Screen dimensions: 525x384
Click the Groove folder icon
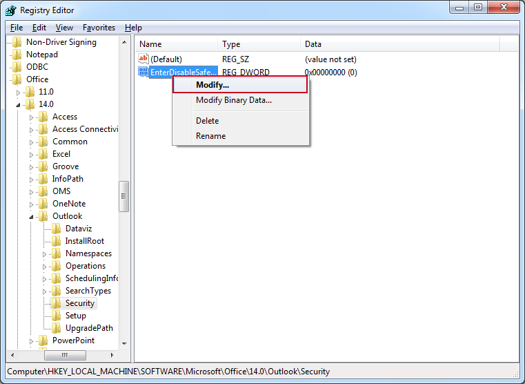click(x=43, y=166)
